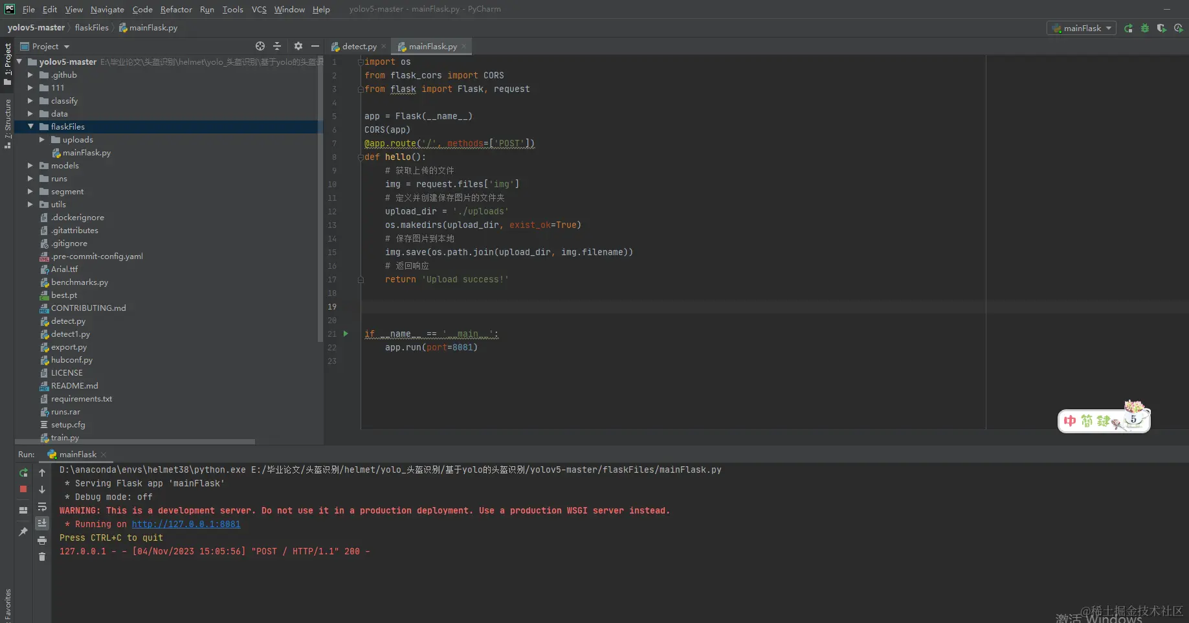
Task: Toggle the fold marker at def hello()
Action: pos(361,157)
